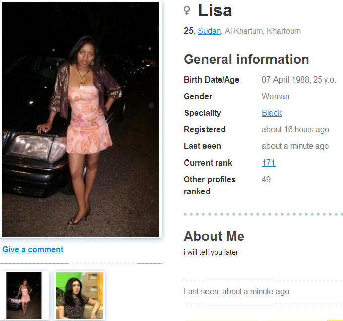Click the 'i will tell you later' text
Image resolution: width=343 pixels, height=321 pixels.
[211, 252]
